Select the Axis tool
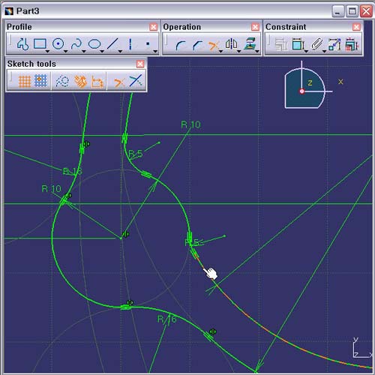This screenshot has height=375, width=375. click(130, 44)
